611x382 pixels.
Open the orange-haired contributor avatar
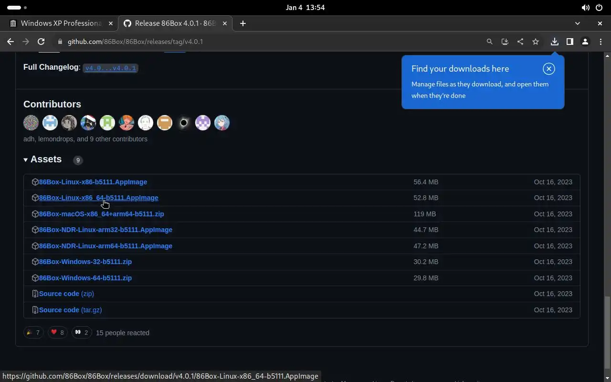126,123
